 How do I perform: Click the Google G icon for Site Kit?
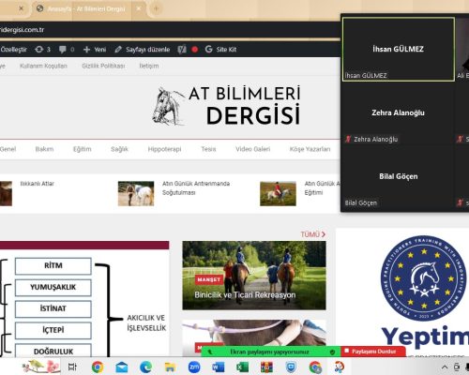pyautogui.click(x=208, y=49)
